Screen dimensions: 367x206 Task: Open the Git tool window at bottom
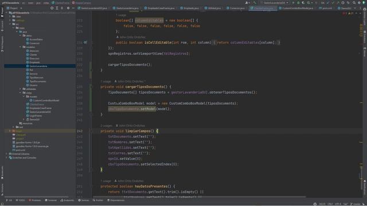tap(9, 200)
